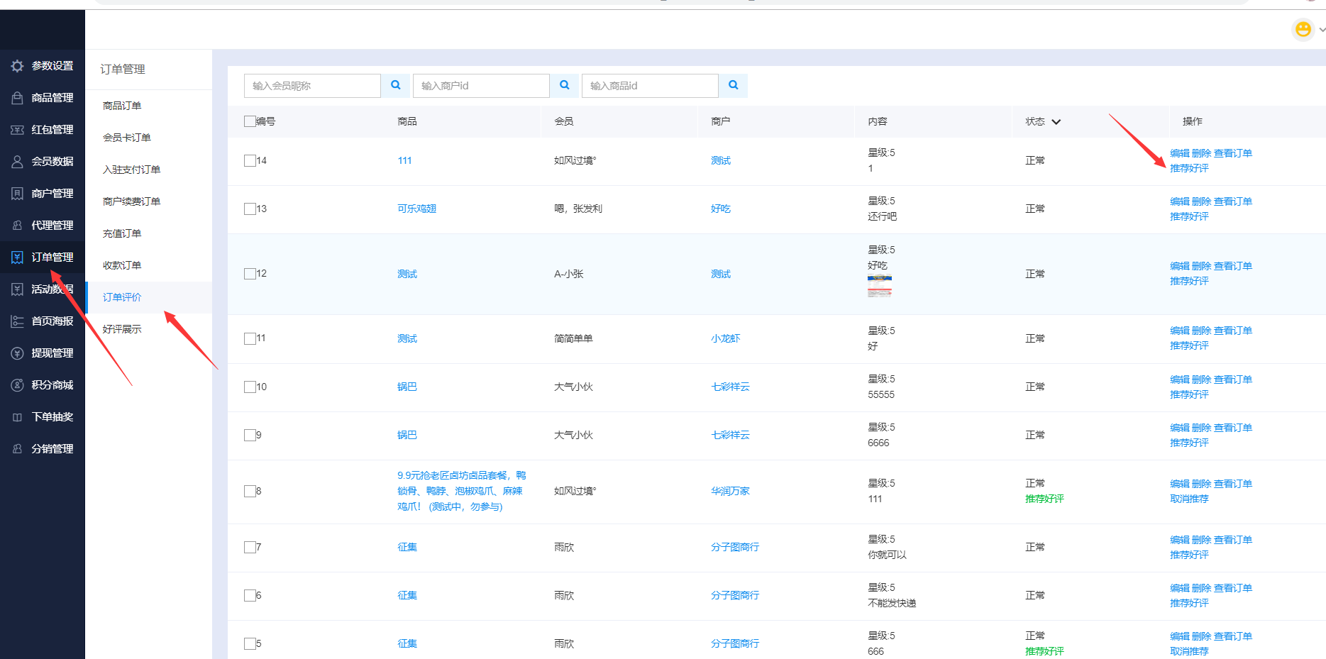
Task: Click 推荐好评 link in row 10
Action: [1189, 394]
